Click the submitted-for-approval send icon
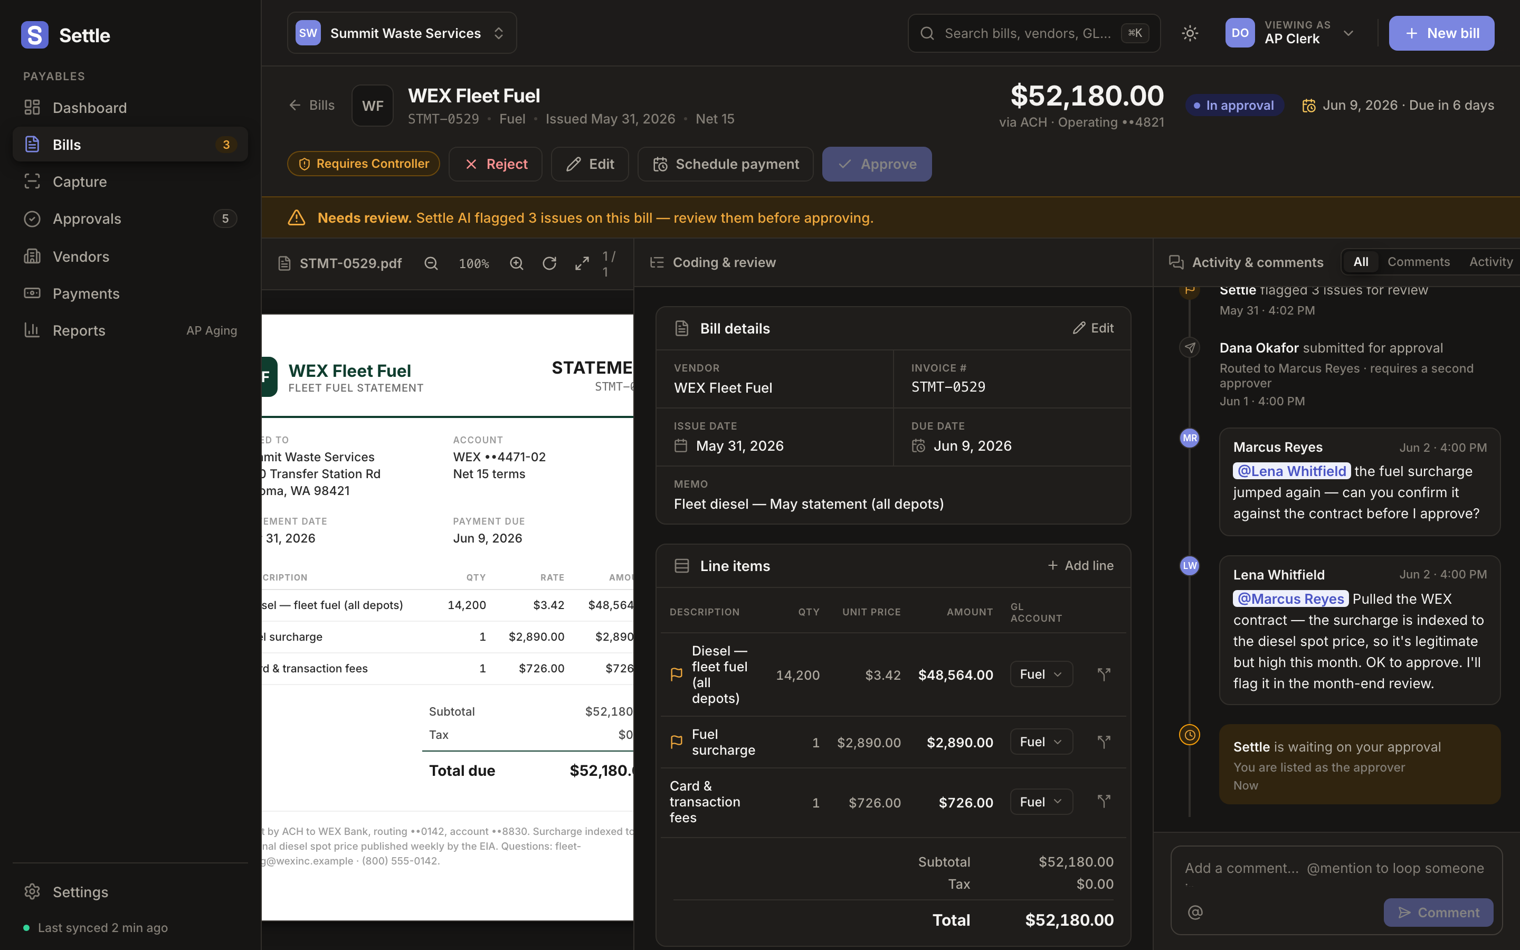This screenshot has height=950, width=1520. pyautogui.click(x=1190, y=347)
